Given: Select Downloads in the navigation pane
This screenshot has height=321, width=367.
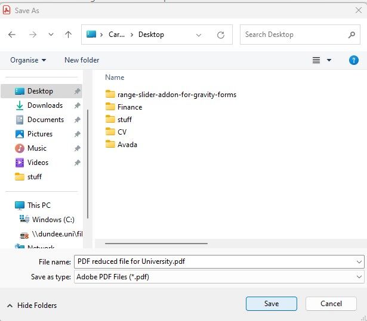Looking at the screenshot, I should 41,105.
